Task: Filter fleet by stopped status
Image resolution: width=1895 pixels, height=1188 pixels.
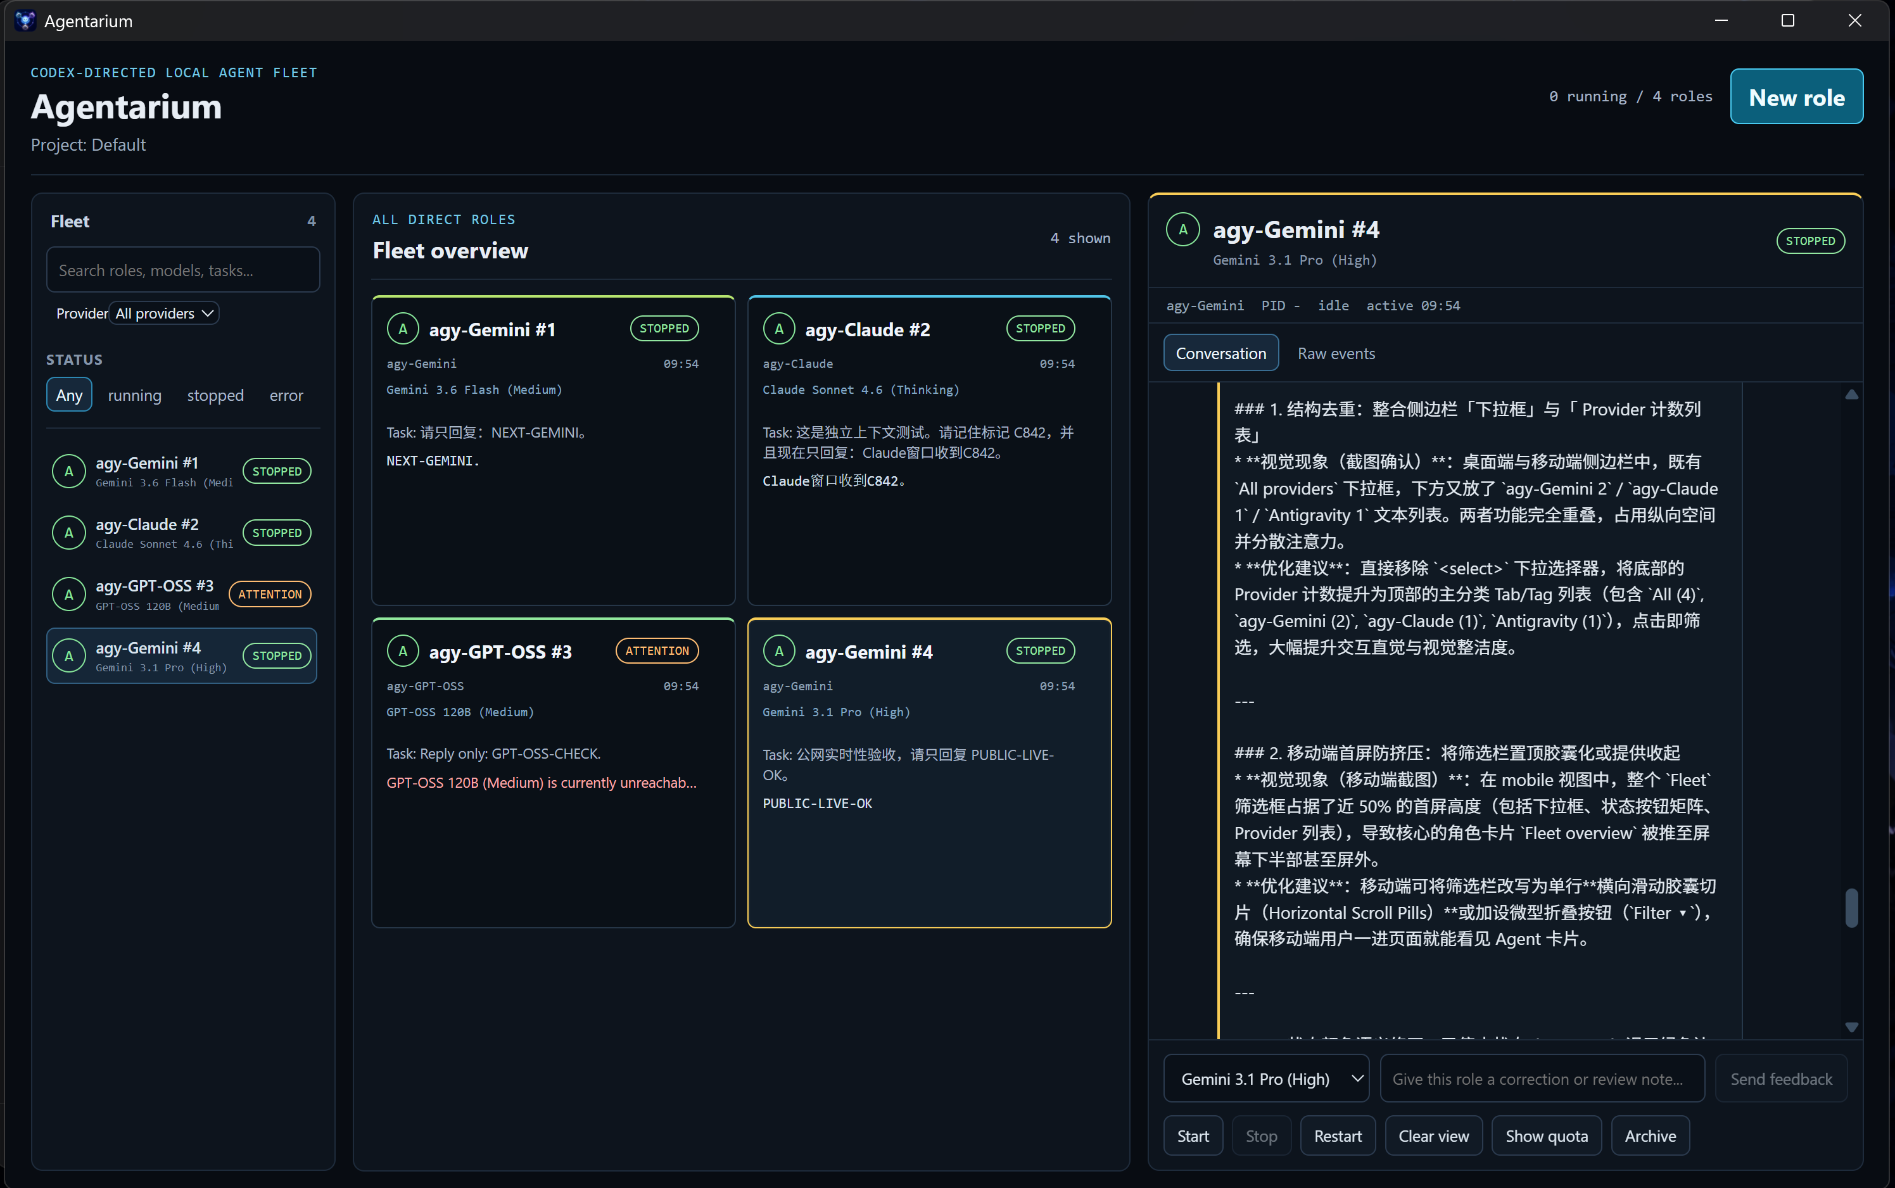Action: pyautogui.click(x=215, y=395)
